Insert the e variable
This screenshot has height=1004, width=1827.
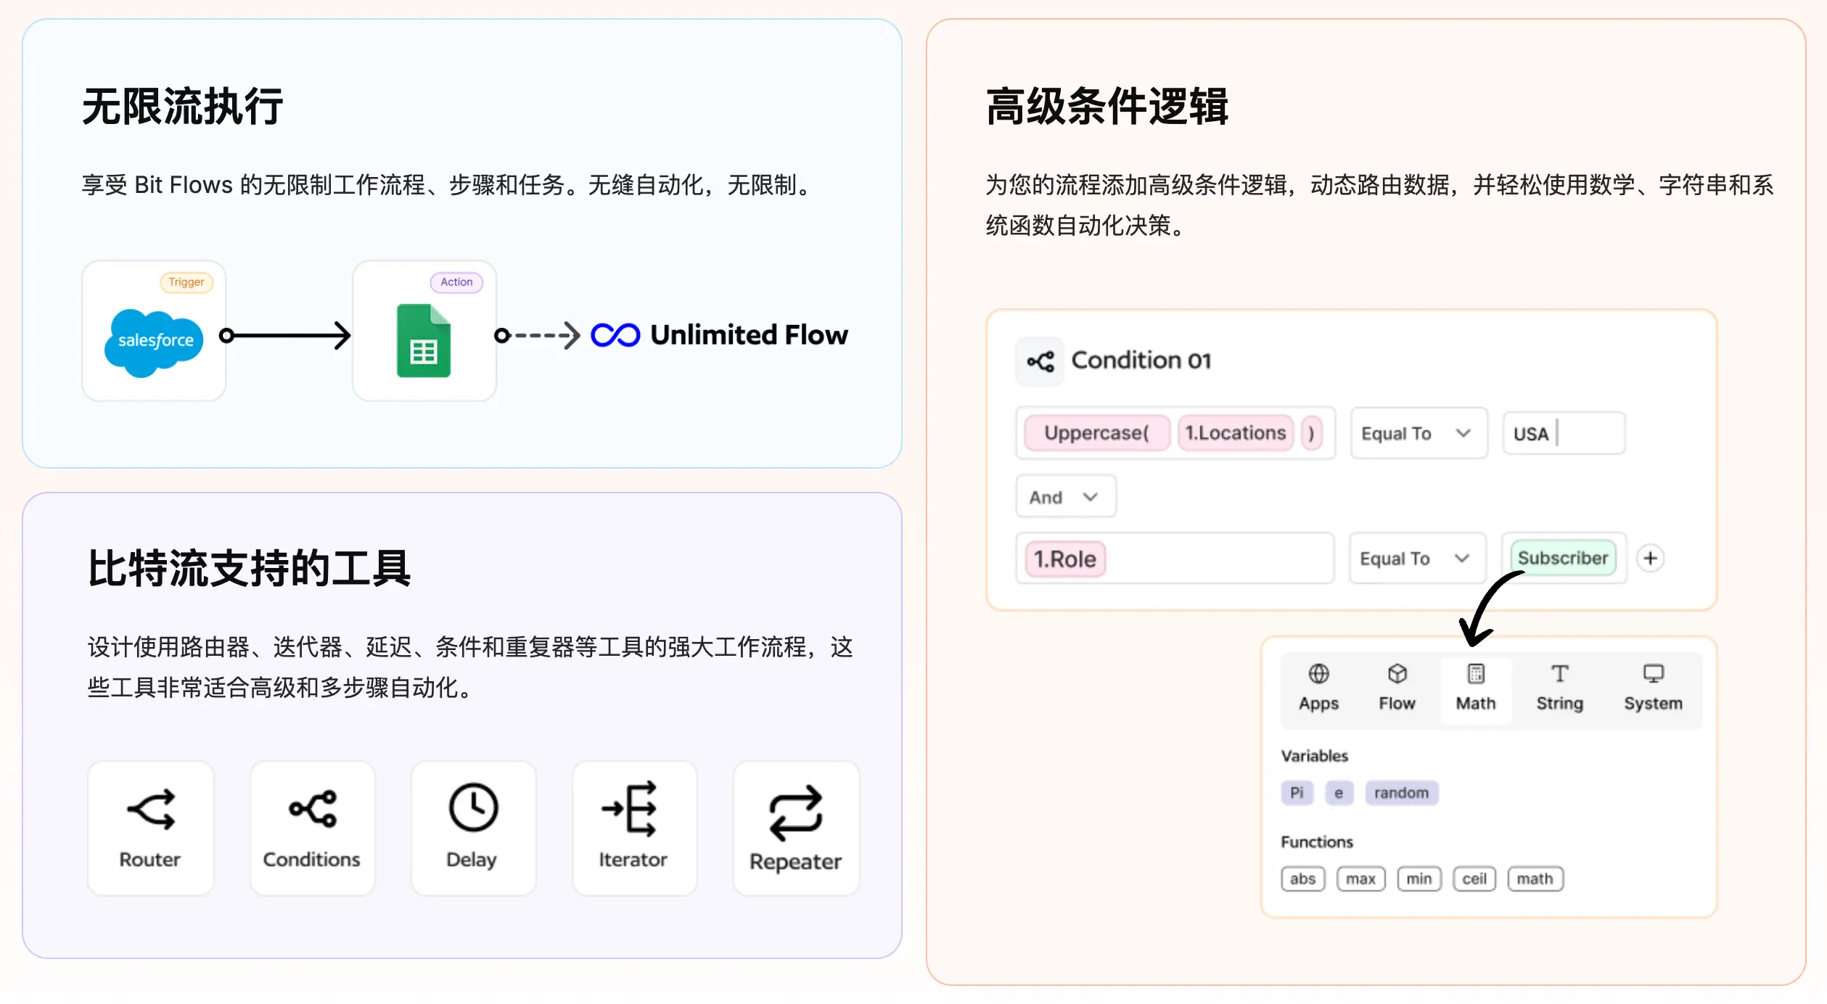click(x=1339, y=792)
